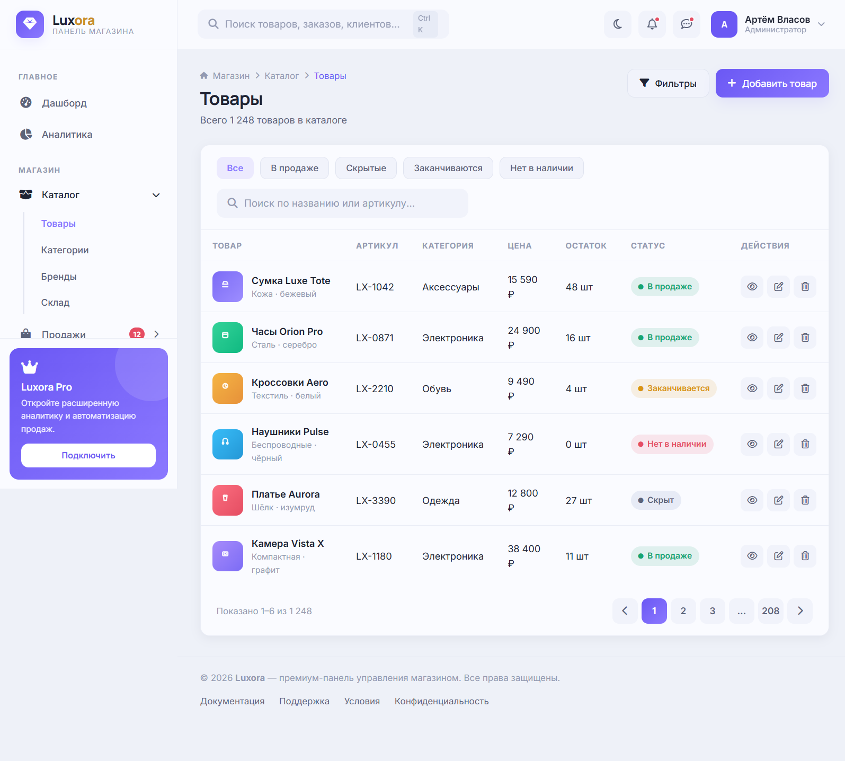Viewport: 845px width, 761px height.
Task: Open the Фильтры button
Action: pyautogui.click(x=668, y=83)
